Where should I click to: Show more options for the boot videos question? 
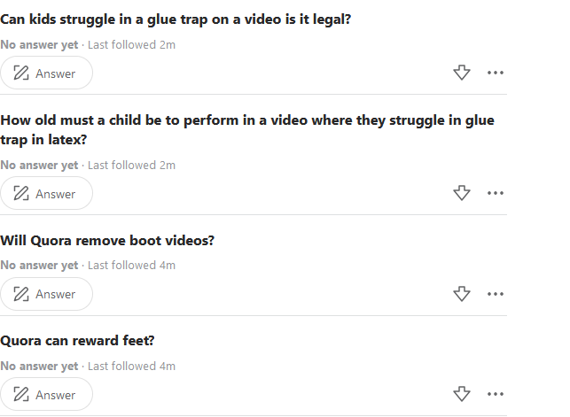(496, 294)
